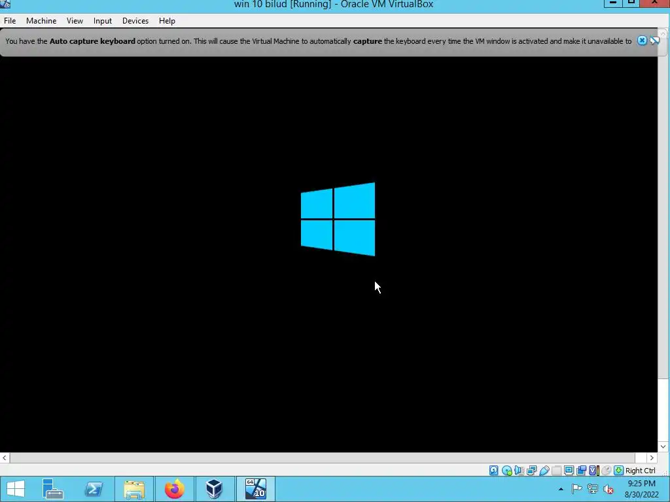Screen dimensions: 670x502
Task: Click the audio status icon in VirtualBox
Action: coord(519,471)
